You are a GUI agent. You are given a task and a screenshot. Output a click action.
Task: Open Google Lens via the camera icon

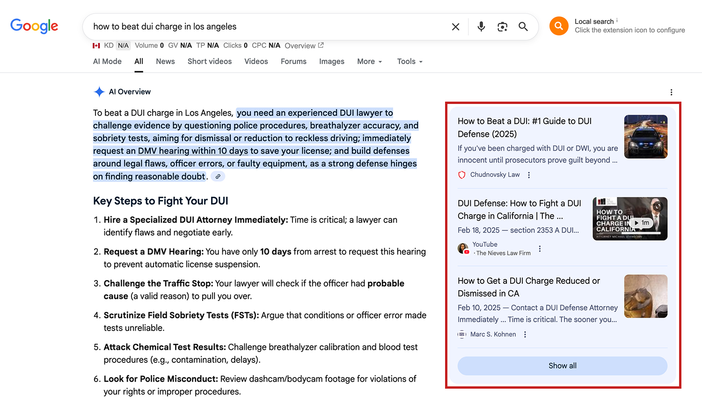[502, 27]
